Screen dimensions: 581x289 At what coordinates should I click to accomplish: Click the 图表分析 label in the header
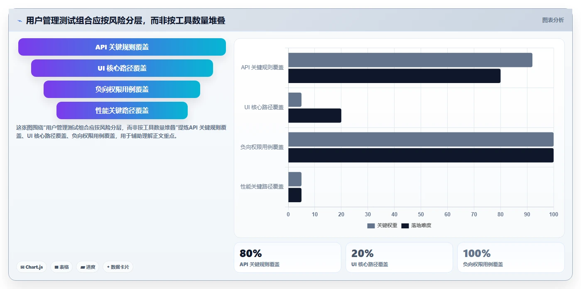pos(553,20)
